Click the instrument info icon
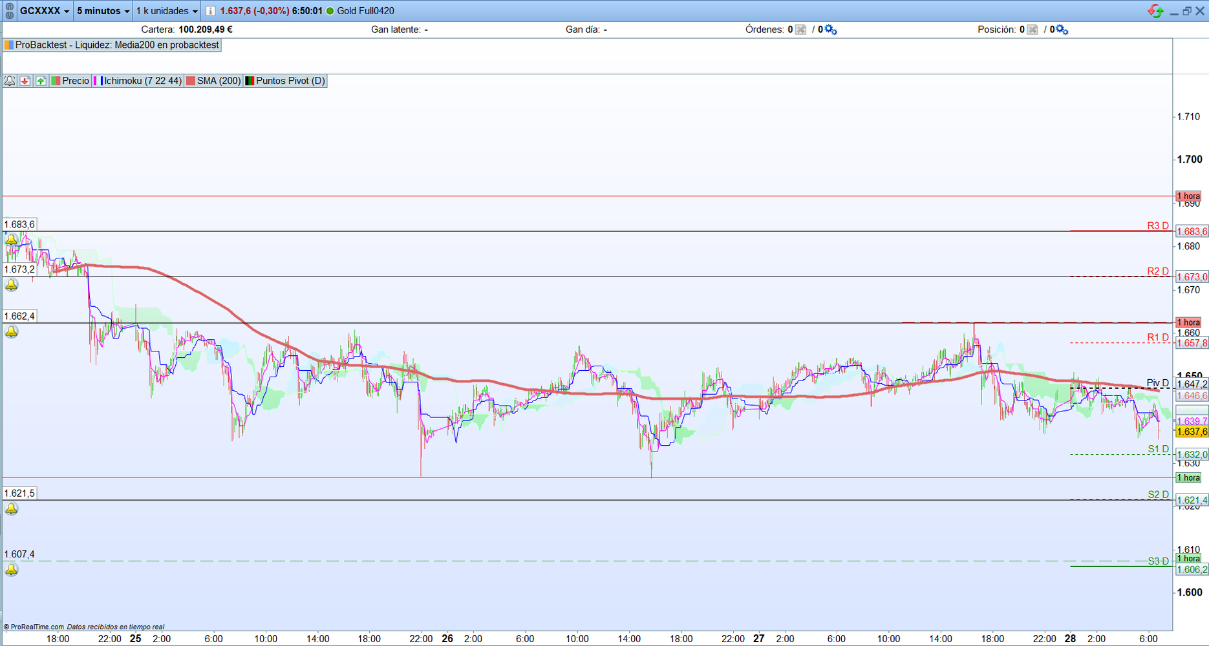The height and width of the screenshot is (646, 1209). [x=211, y=11]
